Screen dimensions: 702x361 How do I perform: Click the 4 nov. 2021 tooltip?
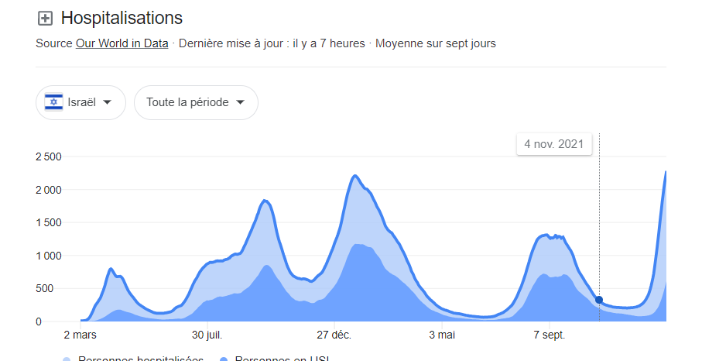coord(554,144)
